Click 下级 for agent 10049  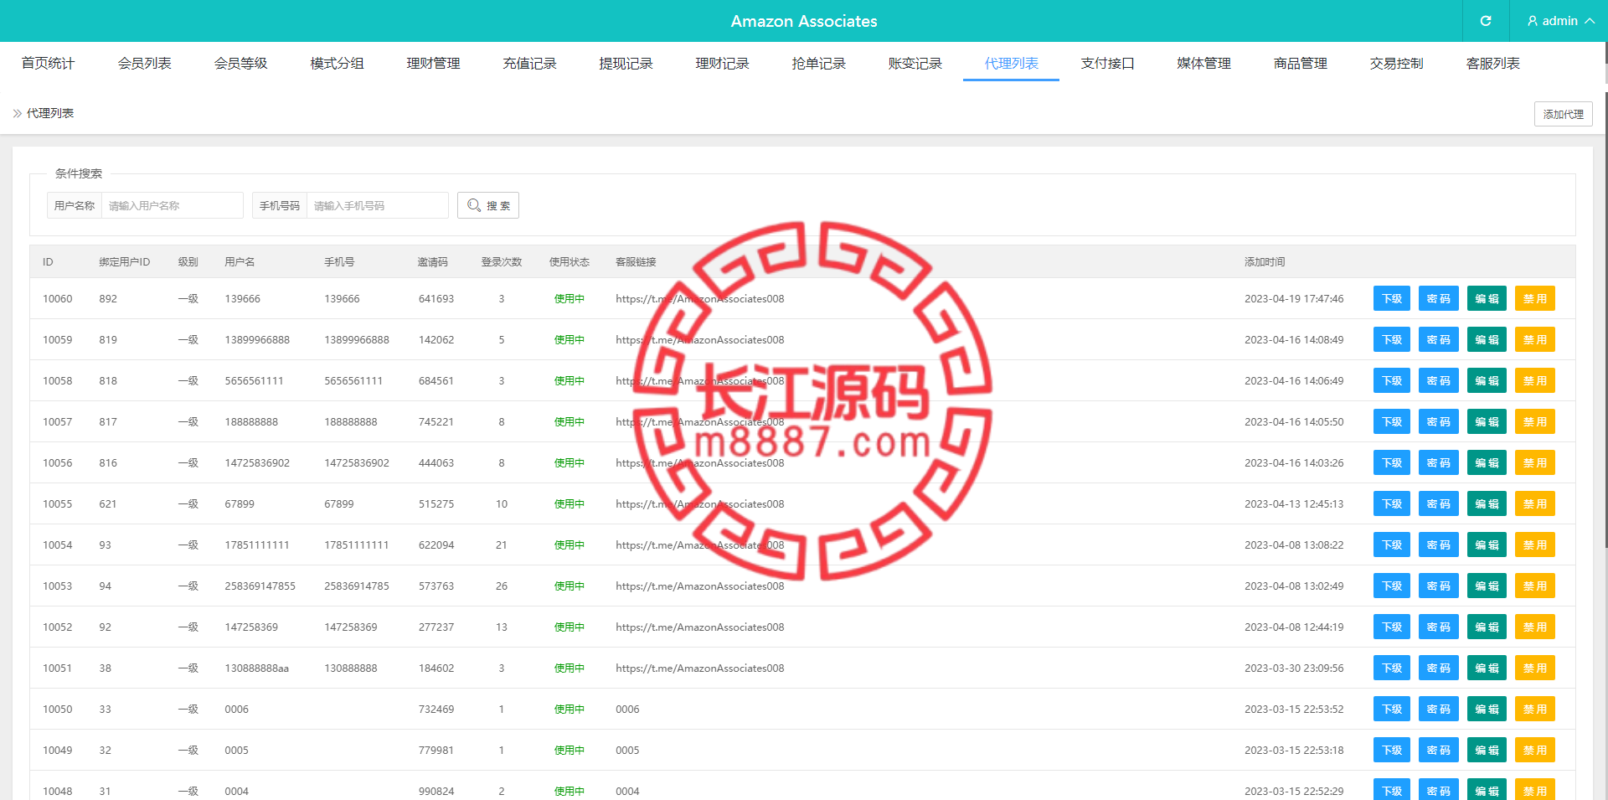tap(1392, 750)
